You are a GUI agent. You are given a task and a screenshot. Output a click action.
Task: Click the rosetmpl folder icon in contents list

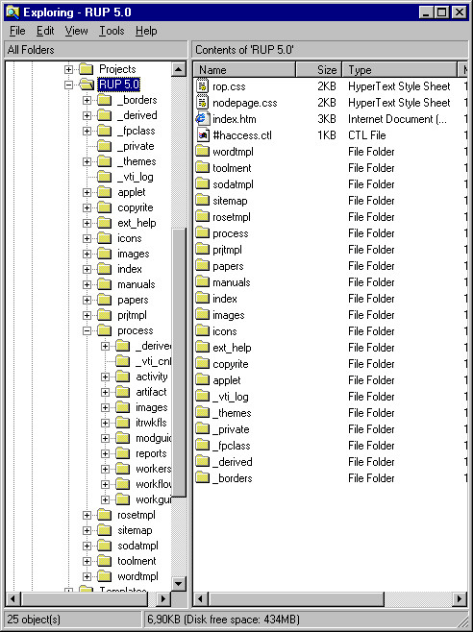(203, 216)
